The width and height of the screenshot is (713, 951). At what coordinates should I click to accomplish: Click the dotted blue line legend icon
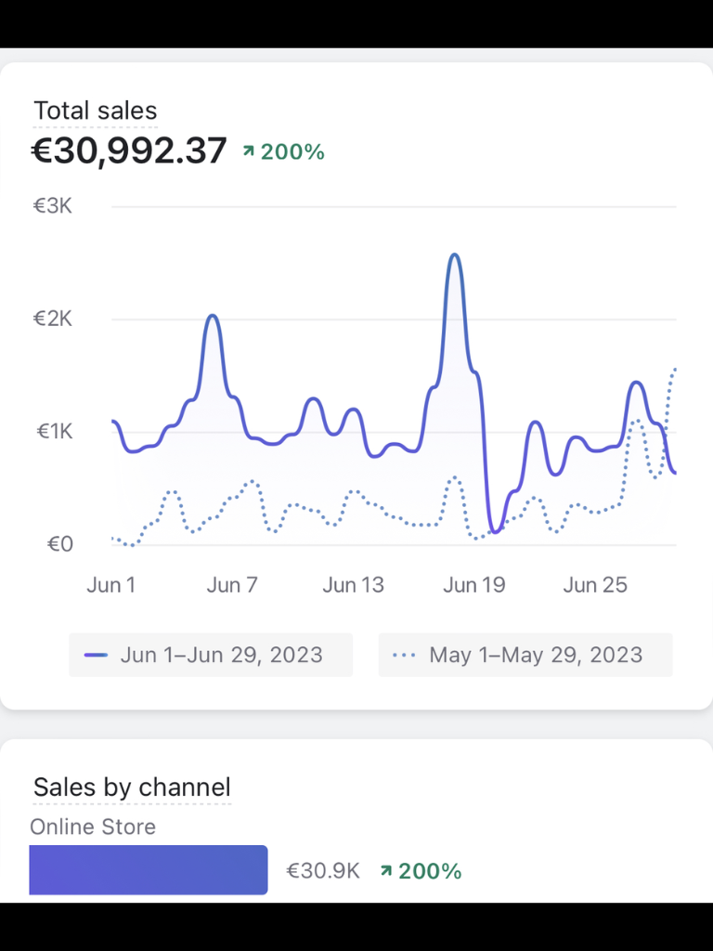click(x=404, y=655)
